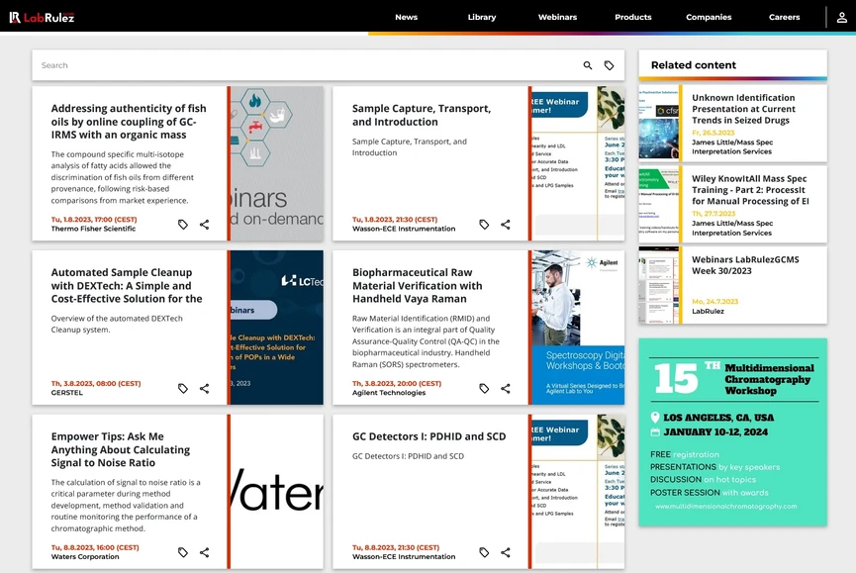This screenshot has width=856, height=573.
Task: Click Wasson-ECE Instrumentation under Sample Capture
Action: pyautogui.click(x=404, y=229)
